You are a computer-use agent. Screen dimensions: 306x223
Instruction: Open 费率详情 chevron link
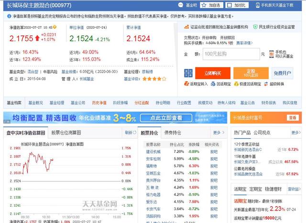[x=244, y=43]
